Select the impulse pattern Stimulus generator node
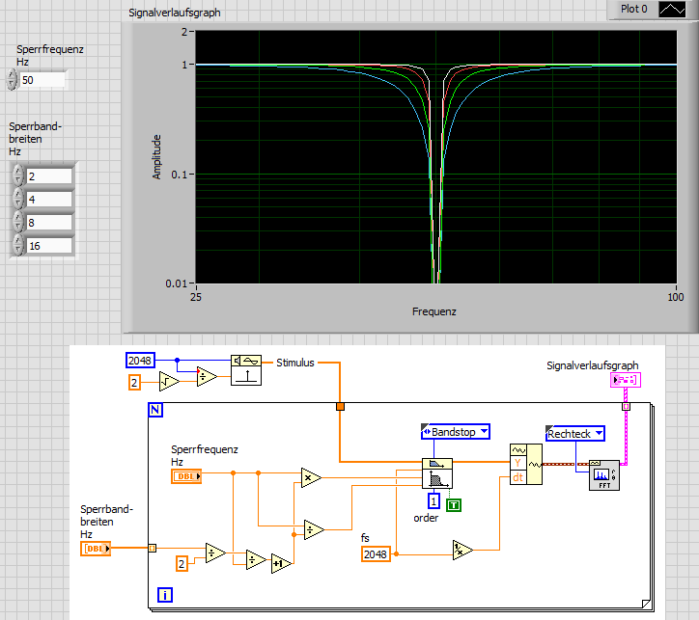The width and height of the screenshot is (699, 620). click(x=246, y=368)
